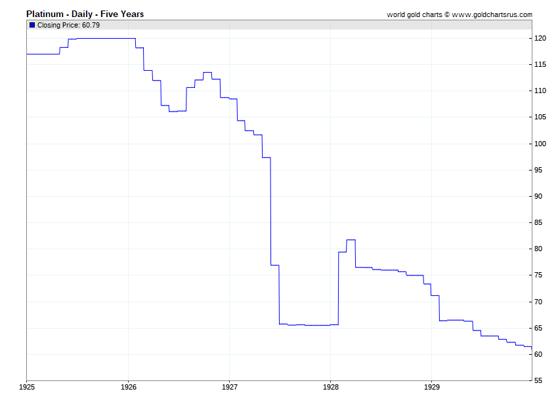Click the 70 y-axis label
This screenshot has width=558, height=404.
[x=538, y=302]
